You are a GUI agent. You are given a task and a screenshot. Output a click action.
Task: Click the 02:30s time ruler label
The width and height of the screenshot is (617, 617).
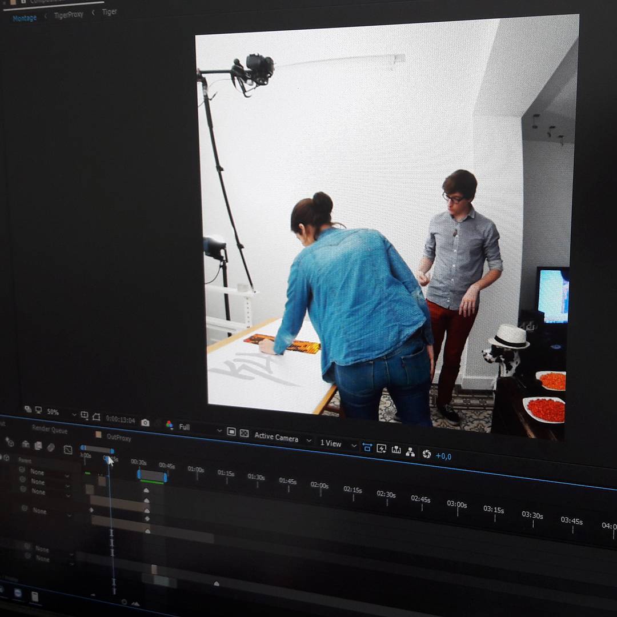point(386,494)
